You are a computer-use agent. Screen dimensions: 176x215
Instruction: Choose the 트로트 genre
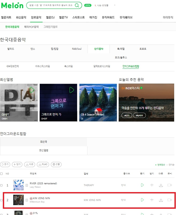[x=143, y=49]
